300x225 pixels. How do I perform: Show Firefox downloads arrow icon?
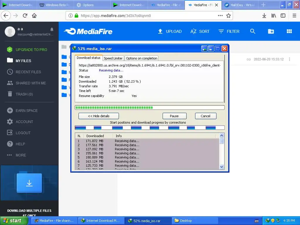pyautogui.click(x=264, y=16)
